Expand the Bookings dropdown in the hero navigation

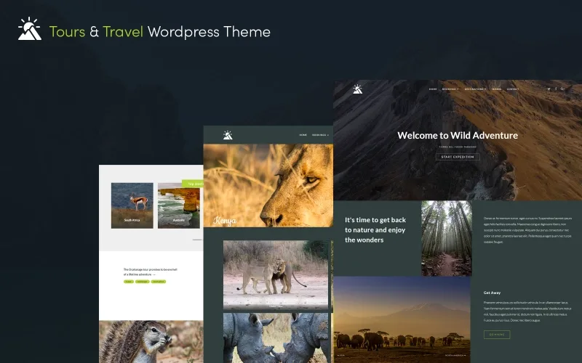point(450,89)
